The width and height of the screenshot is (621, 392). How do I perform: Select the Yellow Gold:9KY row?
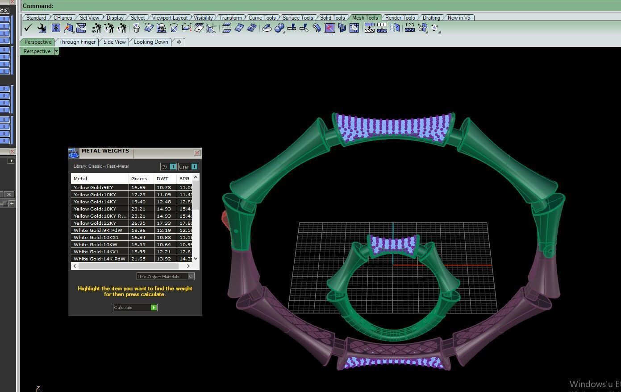[132, 187]
